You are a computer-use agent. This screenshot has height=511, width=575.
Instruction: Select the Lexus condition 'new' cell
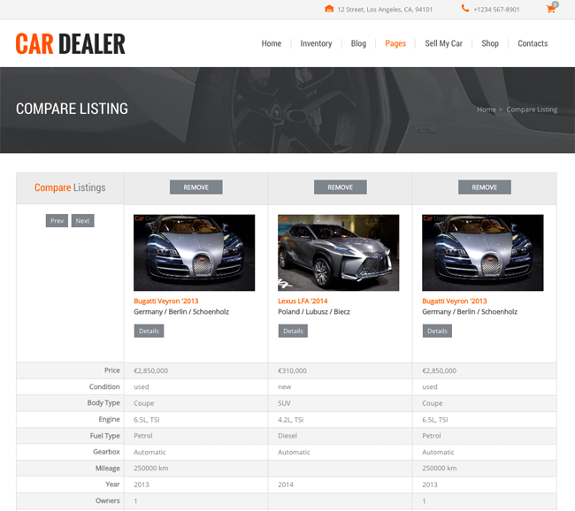pyautogui.click(x=340, y=386)
